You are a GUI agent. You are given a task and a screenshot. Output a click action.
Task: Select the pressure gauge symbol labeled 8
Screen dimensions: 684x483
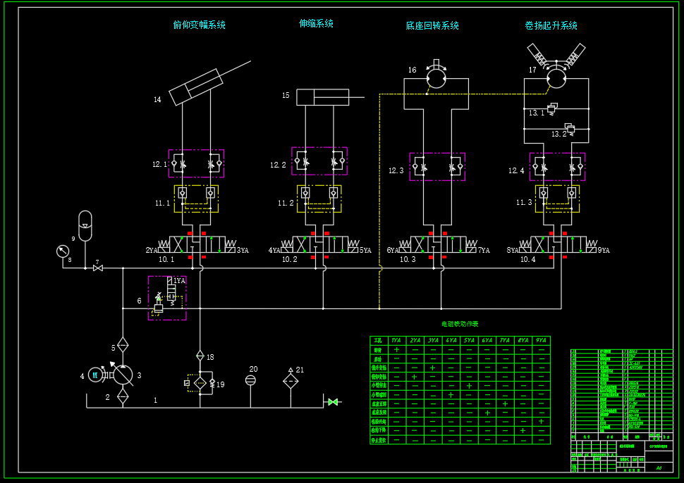(63, 251)
